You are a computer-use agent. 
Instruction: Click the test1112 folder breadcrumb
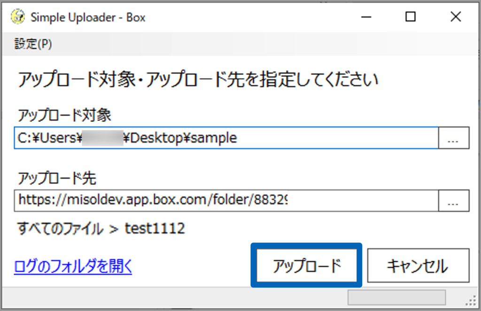(155, 229)
